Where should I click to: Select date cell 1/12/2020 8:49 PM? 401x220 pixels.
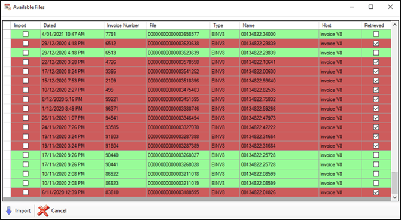[x=72, y=109]
